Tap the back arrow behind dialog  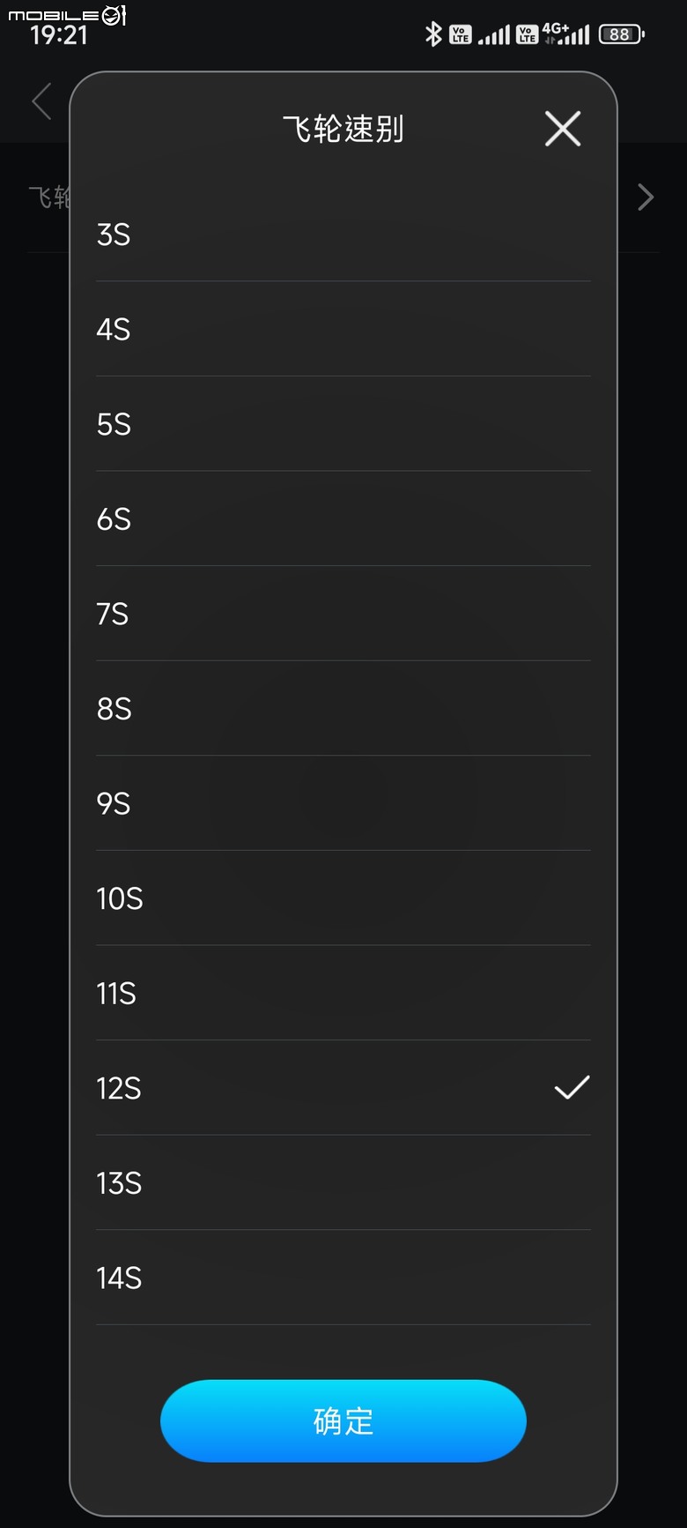tap(41, 101)
